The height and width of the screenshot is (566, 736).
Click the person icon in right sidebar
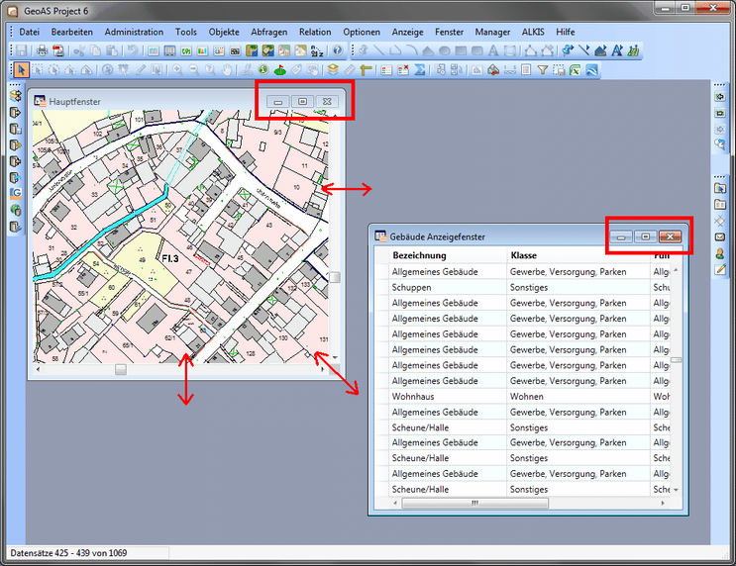tap(720, 253)
